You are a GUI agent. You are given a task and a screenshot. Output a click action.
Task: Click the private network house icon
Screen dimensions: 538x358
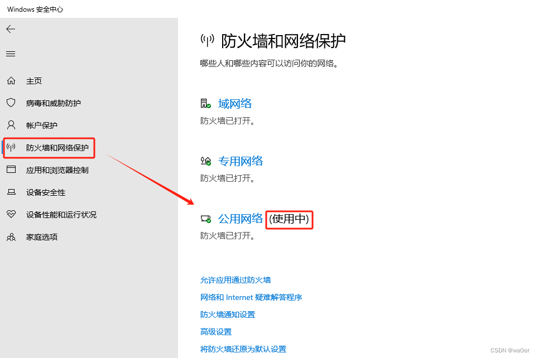tap(206, 161)
